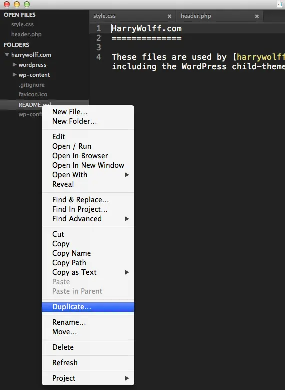Select Reveal in context menu
Screen dimensions: 285x390
click(88, 184)
